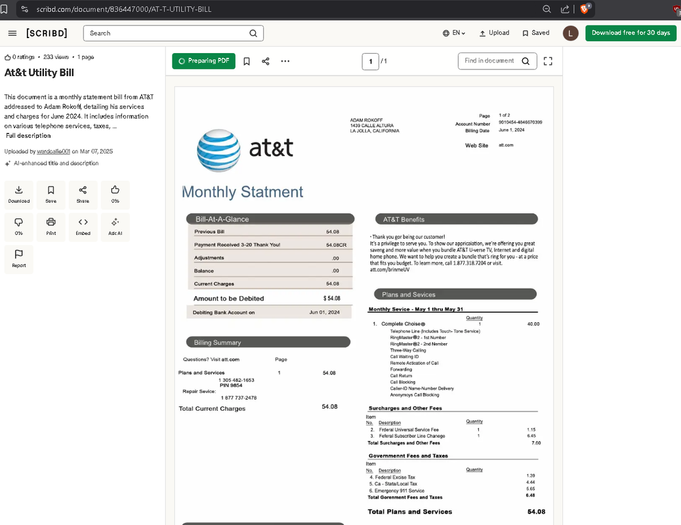Click Download free for 30 days

(x=630, y=33)
